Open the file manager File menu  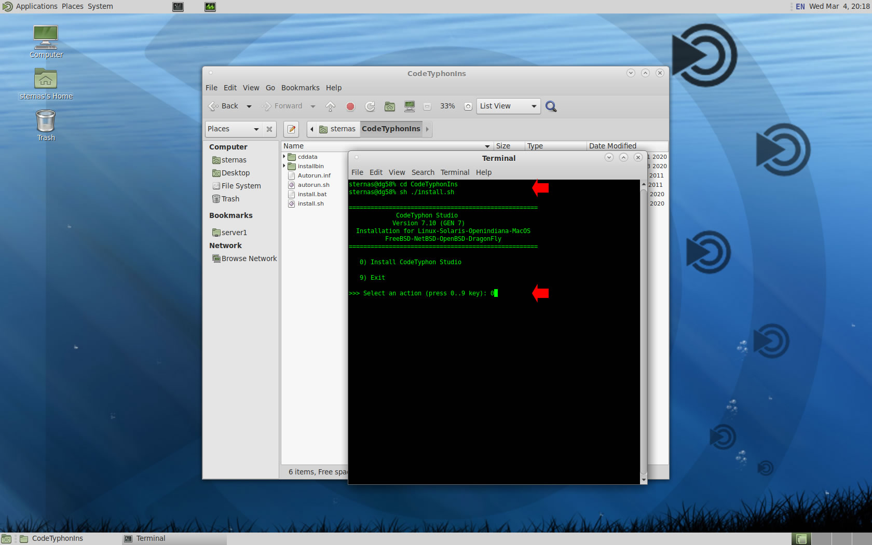point(211,88)
